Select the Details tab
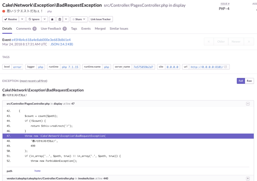The image size is (257, 181). tap(7, 29)
